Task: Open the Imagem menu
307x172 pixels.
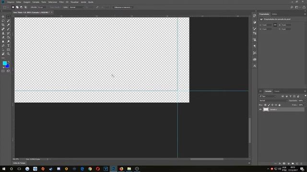Action: [27, 2]
